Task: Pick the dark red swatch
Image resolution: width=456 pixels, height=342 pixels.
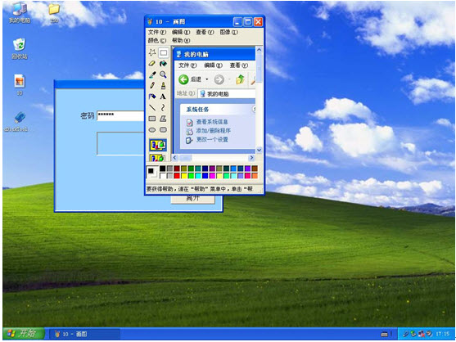Action: click(177, 169)
